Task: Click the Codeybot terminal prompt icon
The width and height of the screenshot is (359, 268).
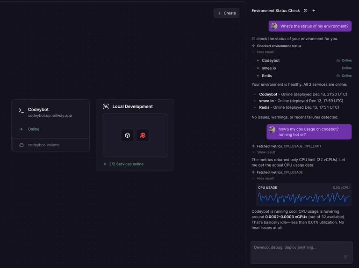Action: click(22, 111)
